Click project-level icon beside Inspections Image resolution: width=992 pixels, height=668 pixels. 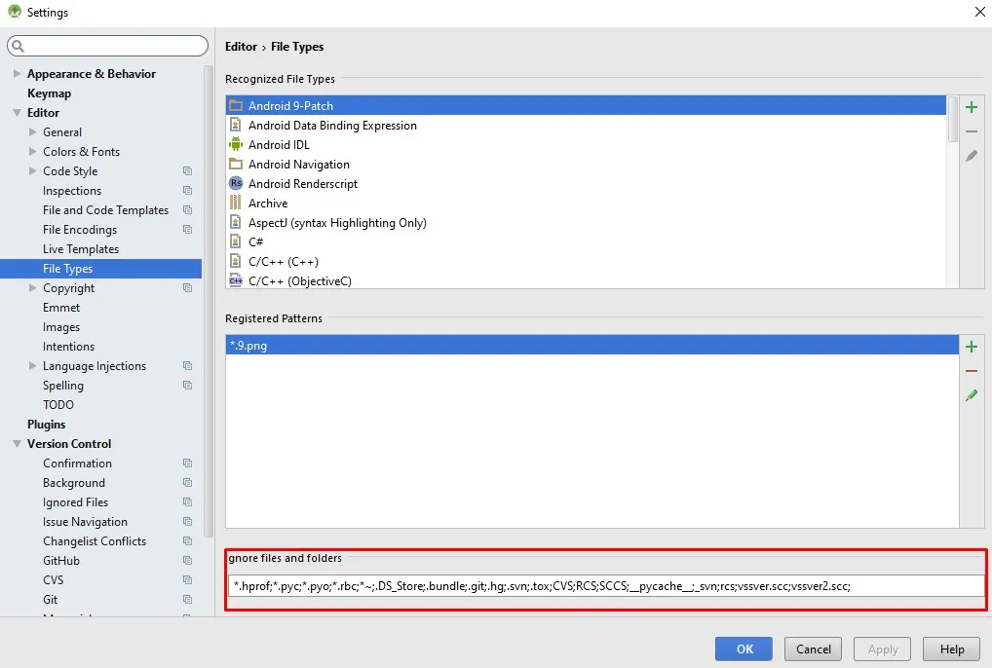tap(187, 190)
